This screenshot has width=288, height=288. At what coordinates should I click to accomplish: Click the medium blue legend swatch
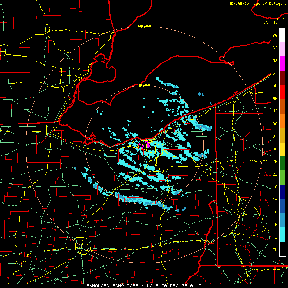(x=283, y=206)
